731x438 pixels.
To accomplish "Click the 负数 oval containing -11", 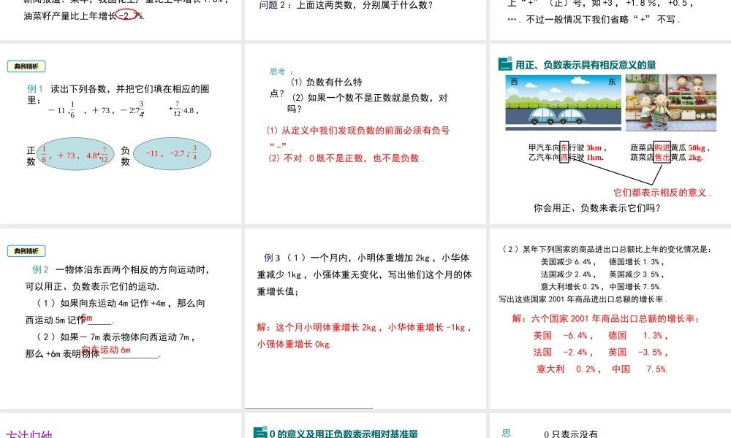I will pos(172,153).
